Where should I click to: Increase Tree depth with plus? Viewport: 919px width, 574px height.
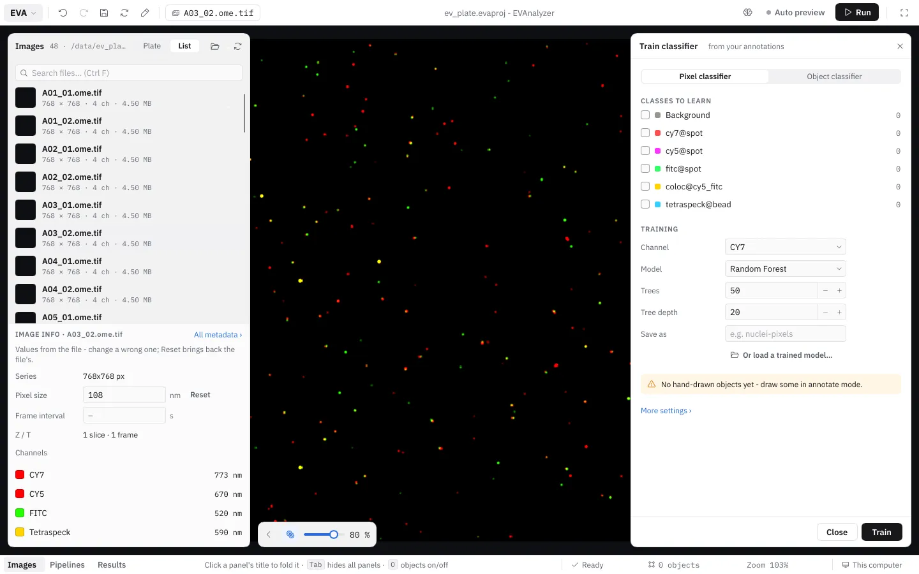pyautogui.click(x=839, y=313)
